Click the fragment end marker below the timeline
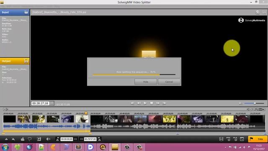 point(90,133)
